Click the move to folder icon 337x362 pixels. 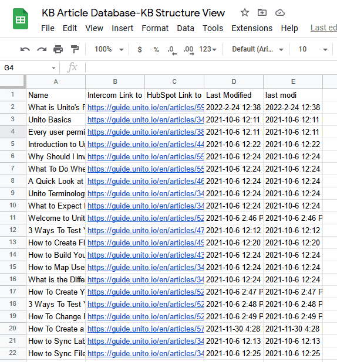click(262, 12)
